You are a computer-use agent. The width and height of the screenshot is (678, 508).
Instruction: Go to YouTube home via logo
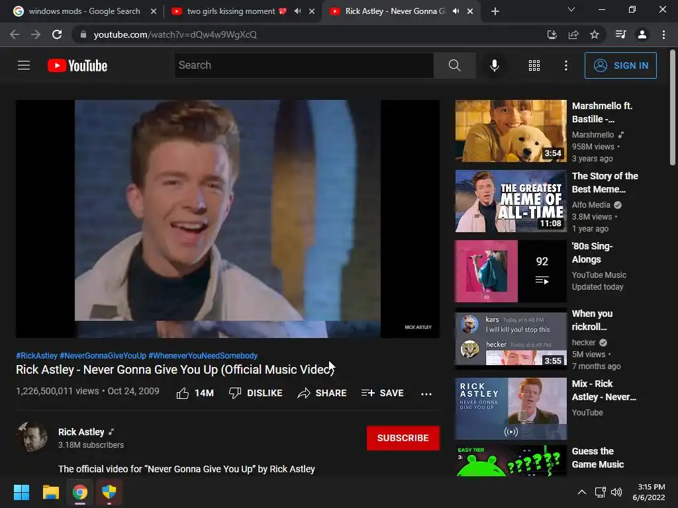pos(77,65)
